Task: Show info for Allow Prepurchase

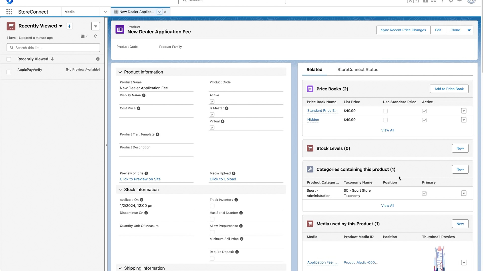Action: pyautogui.click(x=241, y=226)
